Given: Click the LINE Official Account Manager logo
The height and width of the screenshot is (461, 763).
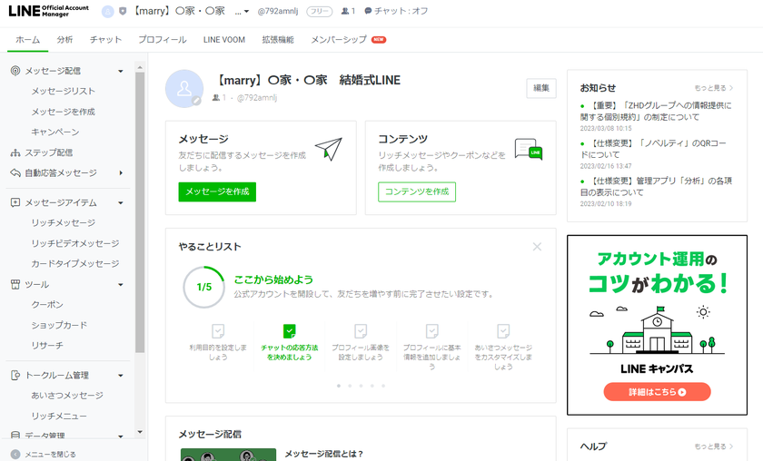Looking at the screenshot, I should (48, 11).
